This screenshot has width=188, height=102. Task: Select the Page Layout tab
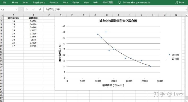[39, 3]
